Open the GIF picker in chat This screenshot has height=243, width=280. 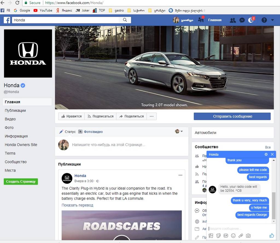[226, 236]
